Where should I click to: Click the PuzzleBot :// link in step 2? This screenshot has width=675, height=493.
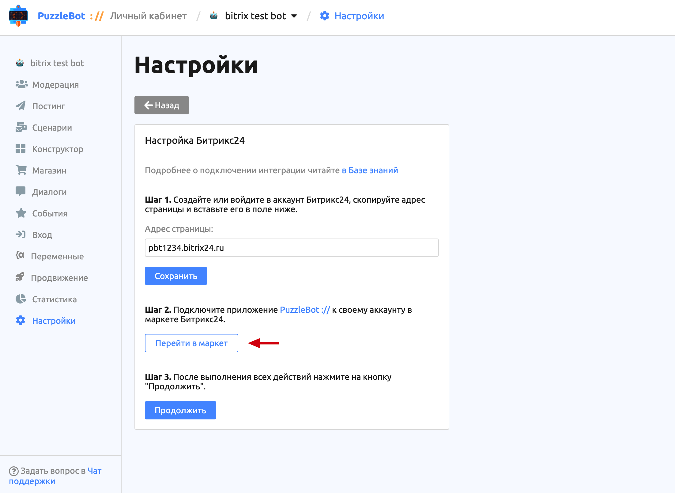(305, 310)
